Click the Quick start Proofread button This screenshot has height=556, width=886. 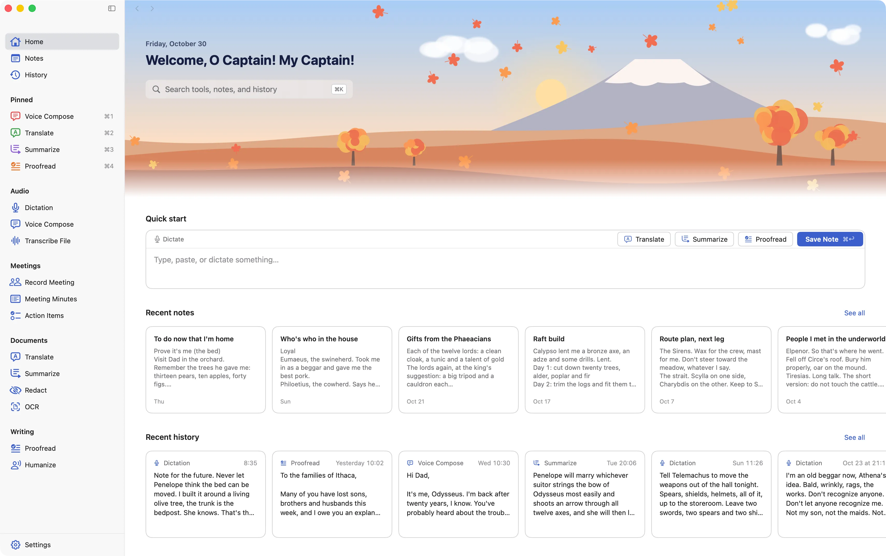click(x=765, y=239)
